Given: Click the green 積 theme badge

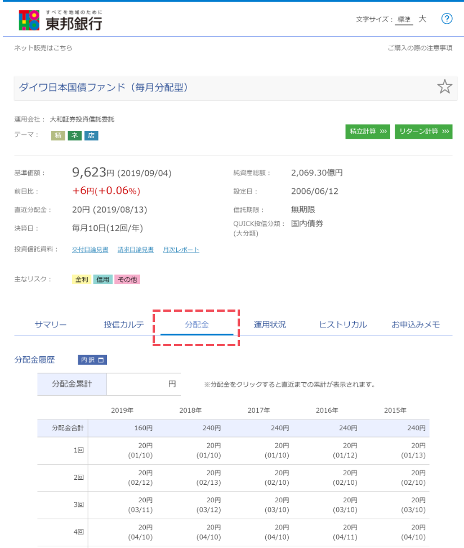Looking at the screenshot, I should tap(58, 136).
